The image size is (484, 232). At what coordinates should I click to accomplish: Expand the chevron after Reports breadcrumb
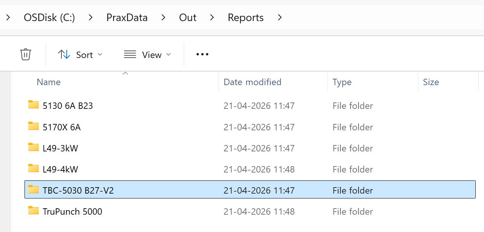pos(280,17)
